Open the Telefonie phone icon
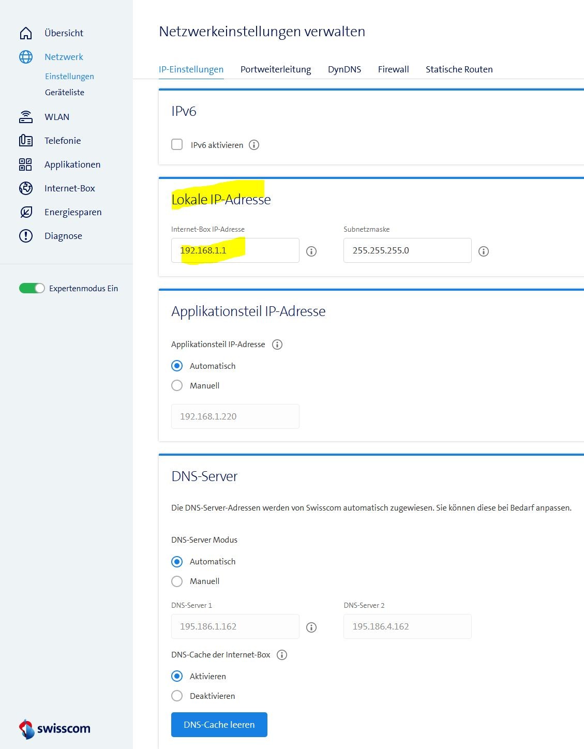The image size is (584, 749). [25, 140]
